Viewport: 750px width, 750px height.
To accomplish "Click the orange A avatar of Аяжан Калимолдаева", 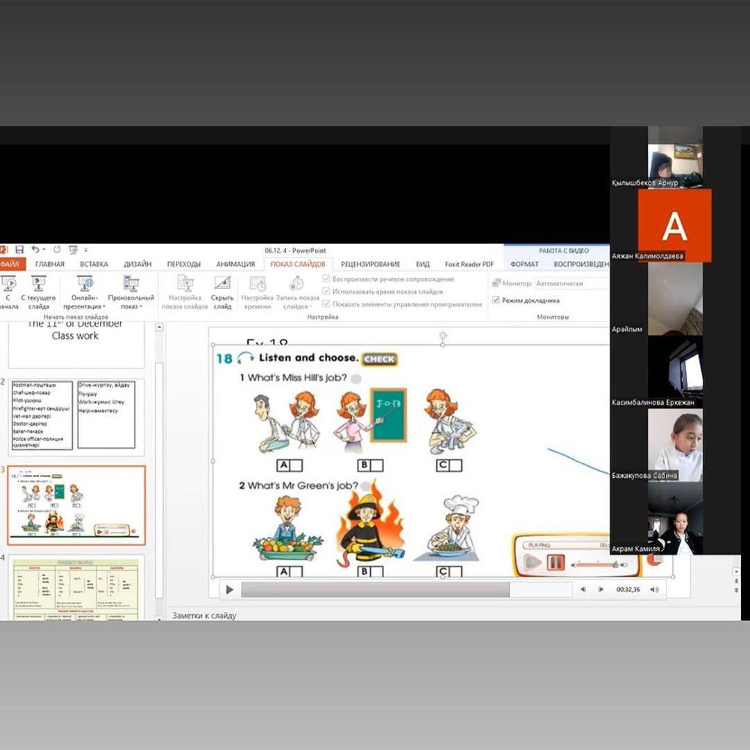I will click(x=674, y=225).
